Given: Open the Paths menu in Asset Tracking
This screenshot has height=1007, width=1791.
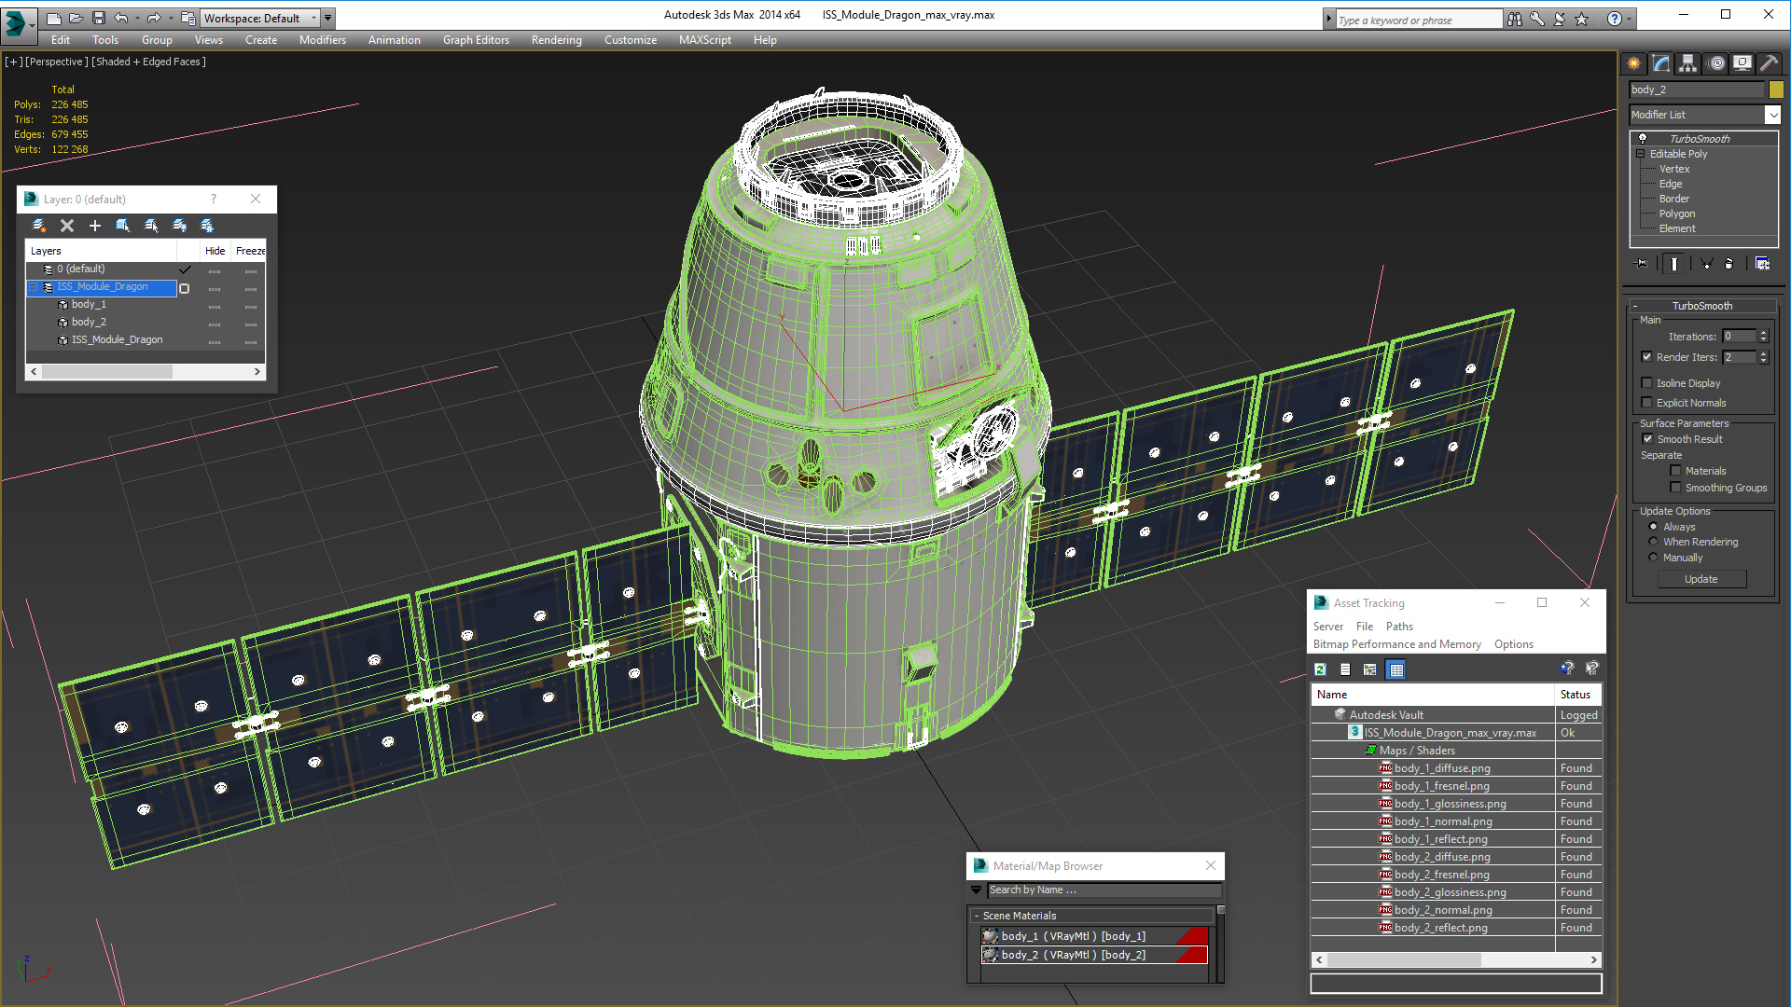Looking at the screenshot, I should 1398,627.
